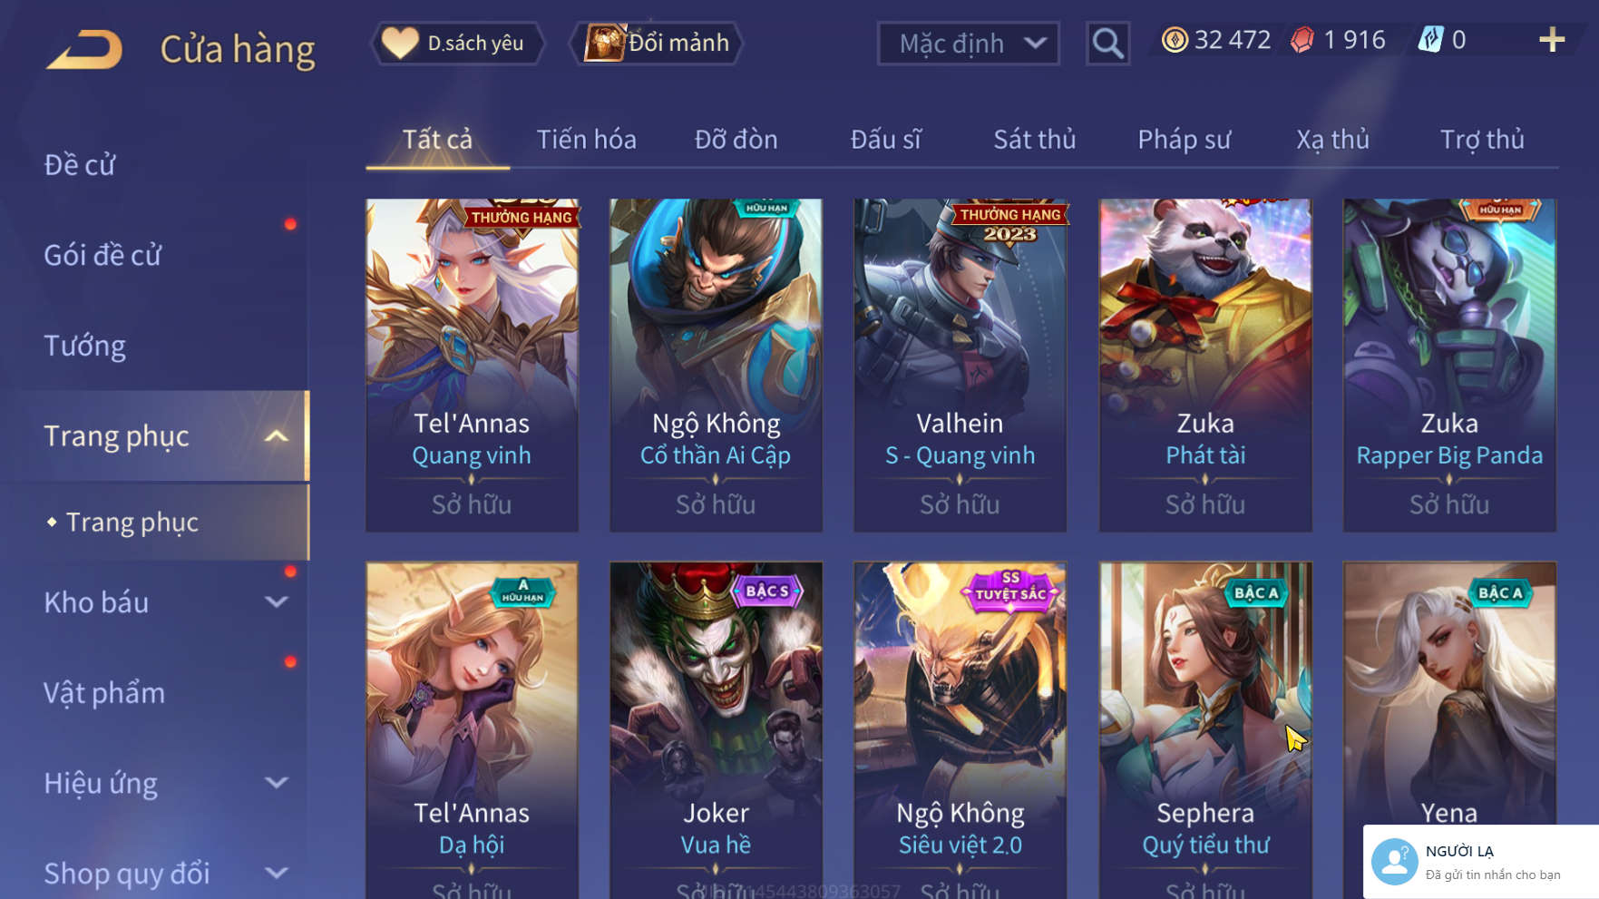Click the blue voucher currency icon

[x=1430, y=40]
